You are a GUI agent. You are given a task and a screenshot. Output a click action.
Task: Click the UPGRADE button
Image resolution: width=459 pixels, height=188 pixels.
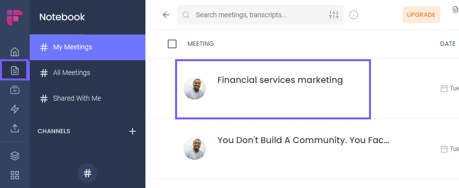pos(421,15)
